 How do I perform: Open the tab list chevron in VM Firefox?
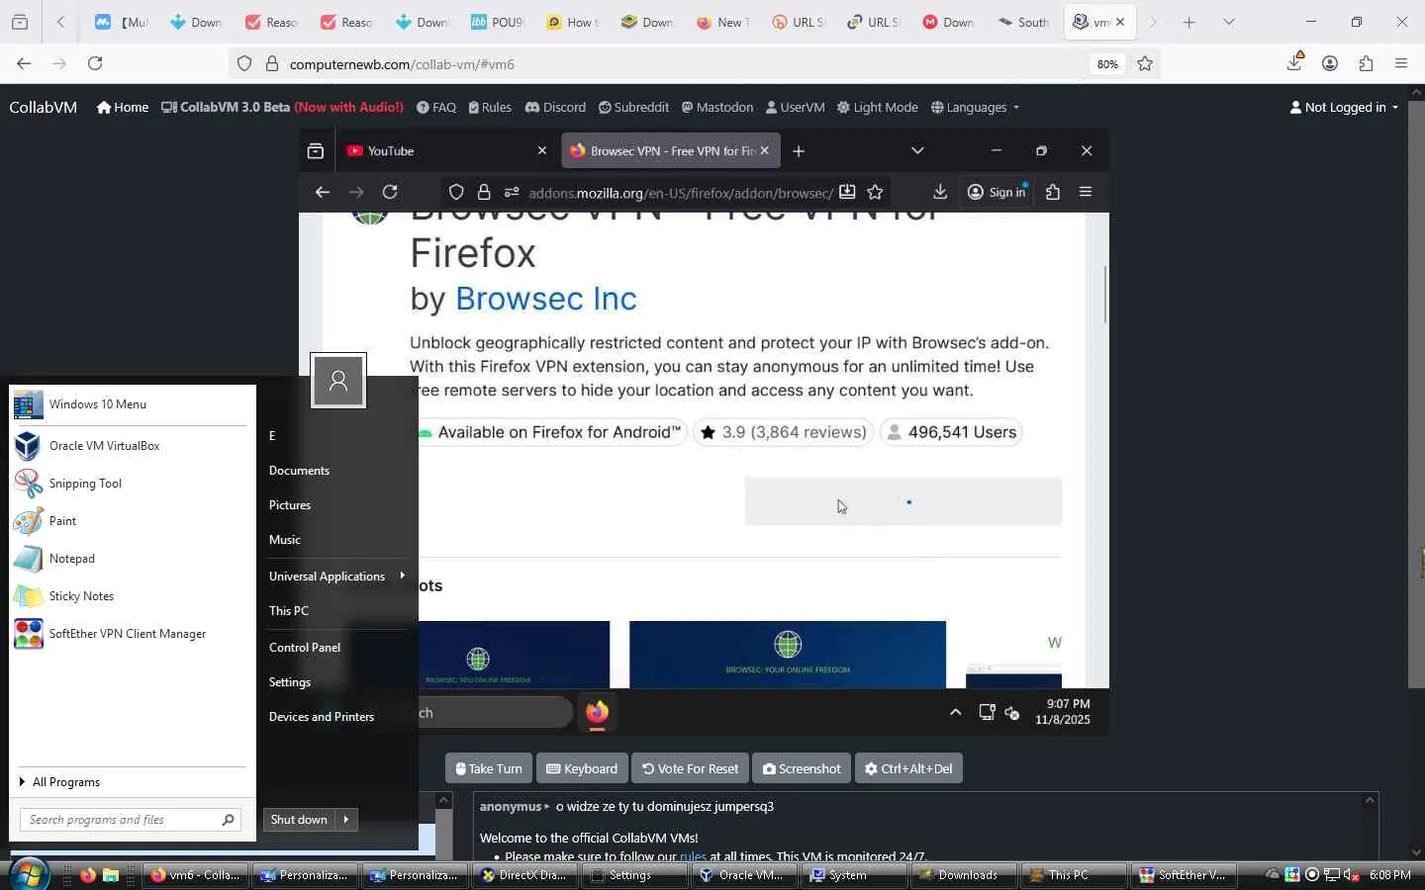point(917,150)
